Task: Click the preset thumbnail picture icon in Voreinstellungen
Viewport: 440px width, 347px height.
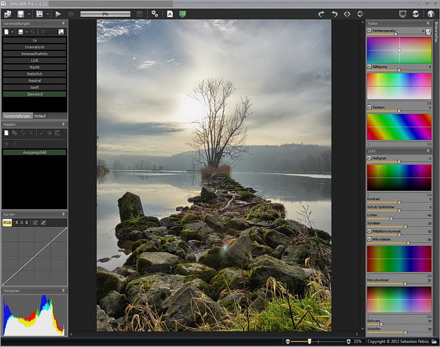Action: coord(61,32)
